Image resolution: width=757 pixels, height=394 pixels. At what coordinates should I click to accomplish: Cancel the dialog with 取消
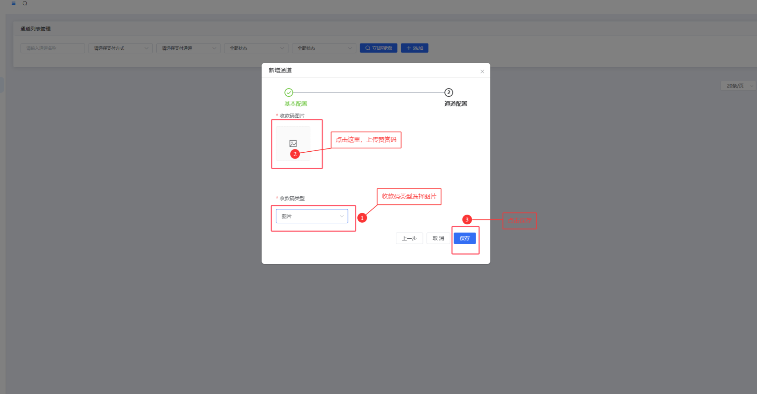click(x=438, y=238)
